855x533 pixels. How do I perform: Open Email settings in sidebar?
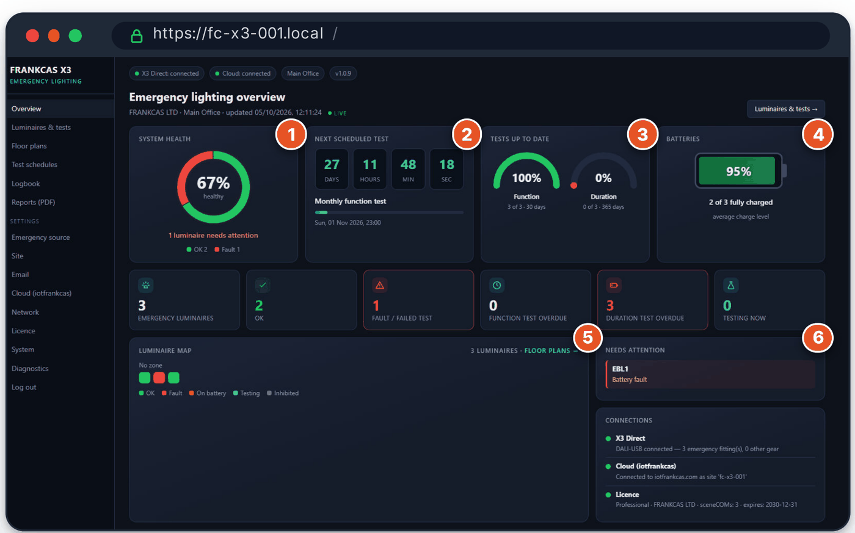[x=60, y=275]
